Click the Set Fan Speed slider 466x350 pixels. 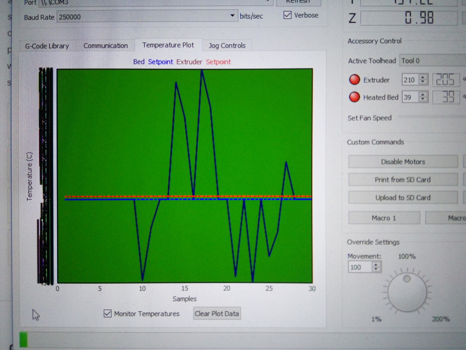pos(430,117)
